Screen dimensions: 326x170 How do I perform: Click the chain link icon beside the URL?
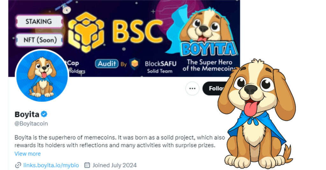(x=18, y=165)
